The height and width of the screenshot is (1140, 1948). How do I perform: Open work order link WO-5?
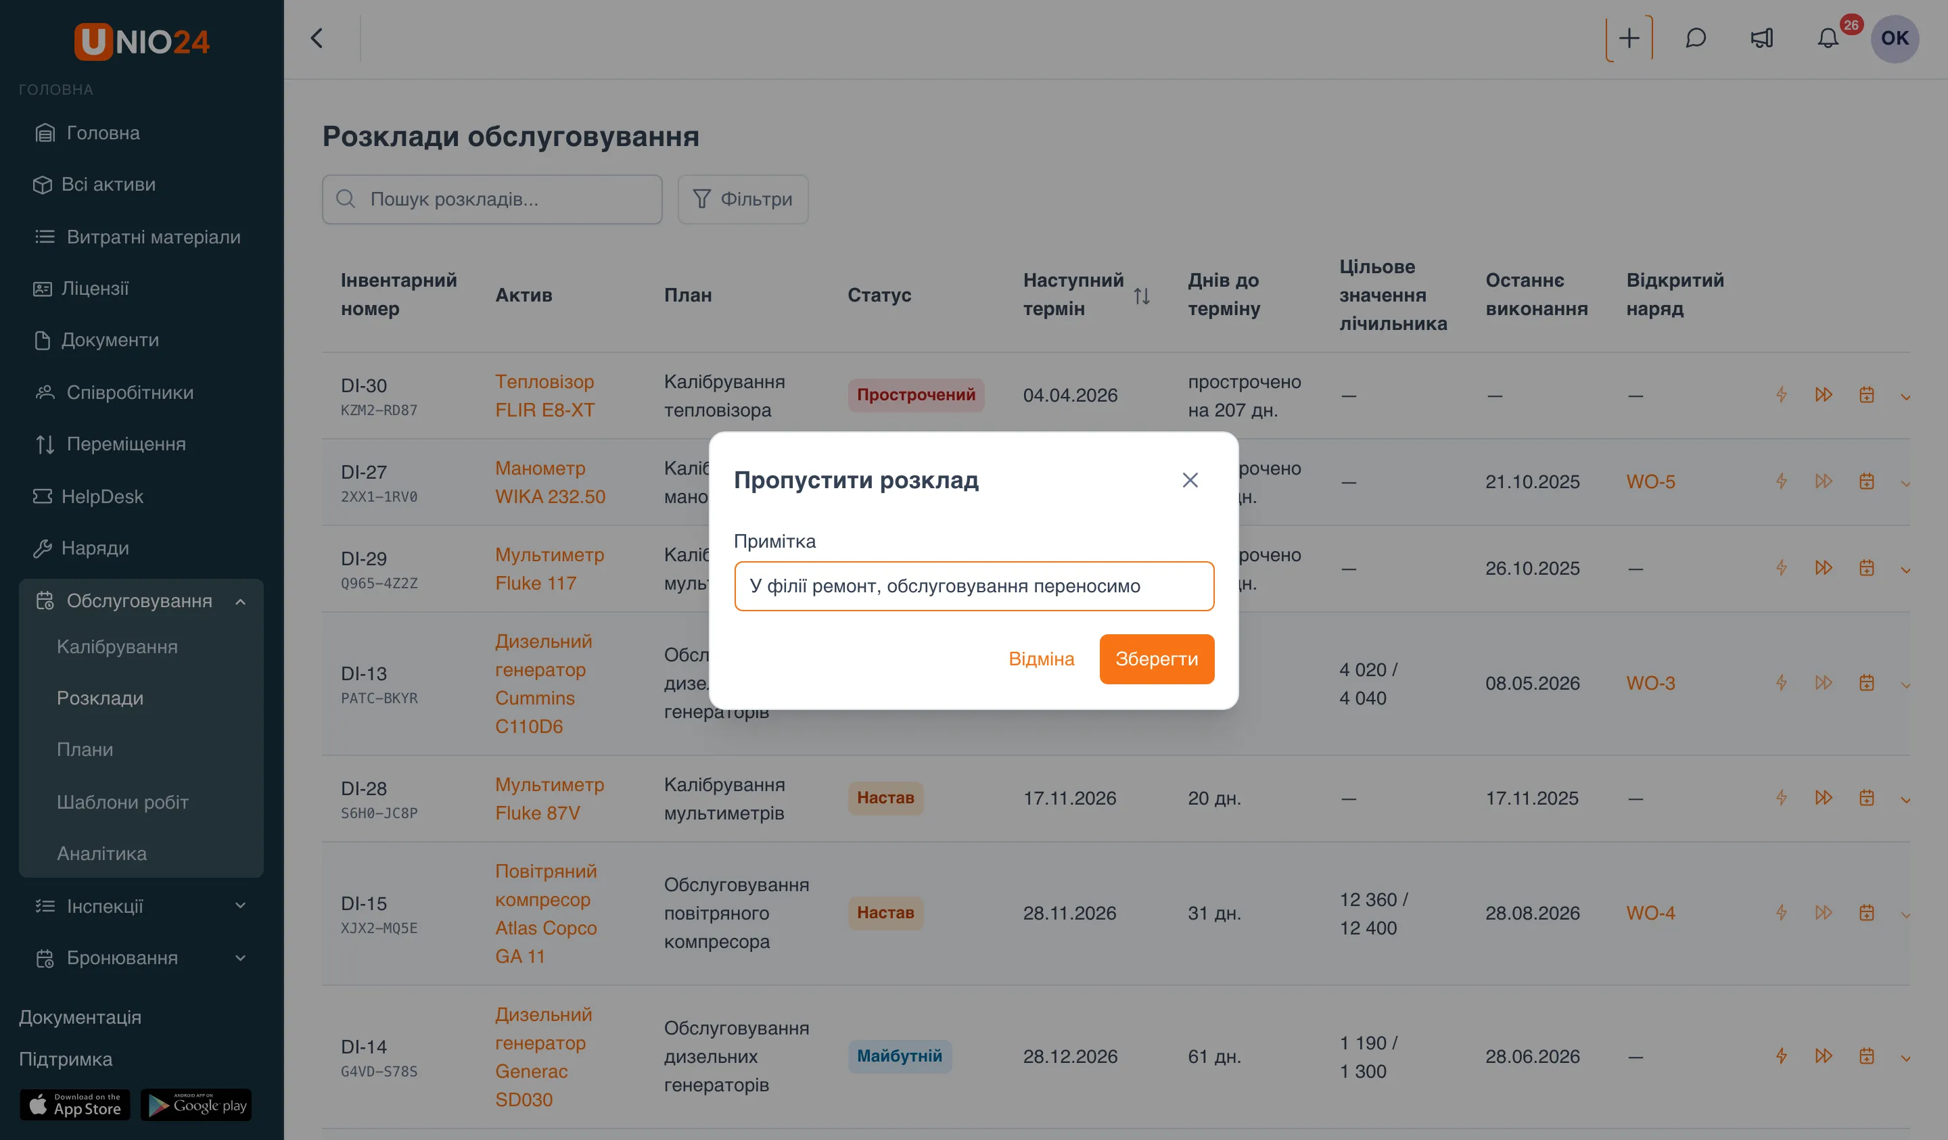(1650, 481)
